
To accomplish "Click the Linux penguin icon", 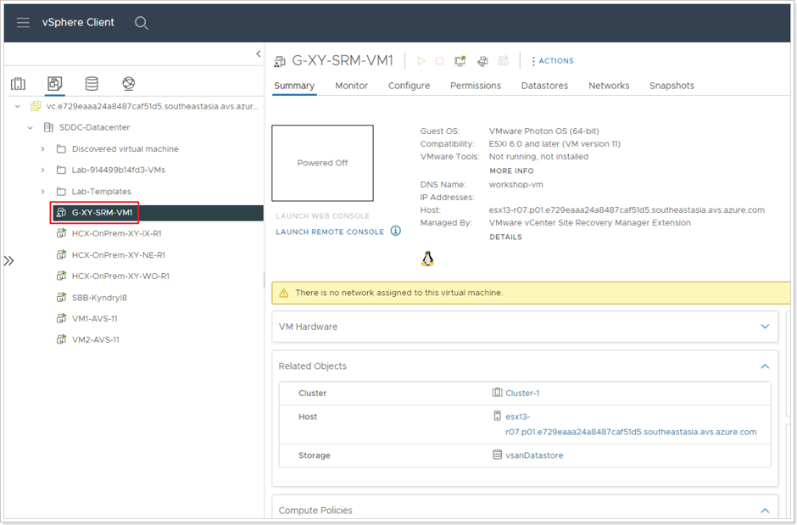I will pos(427,259).
